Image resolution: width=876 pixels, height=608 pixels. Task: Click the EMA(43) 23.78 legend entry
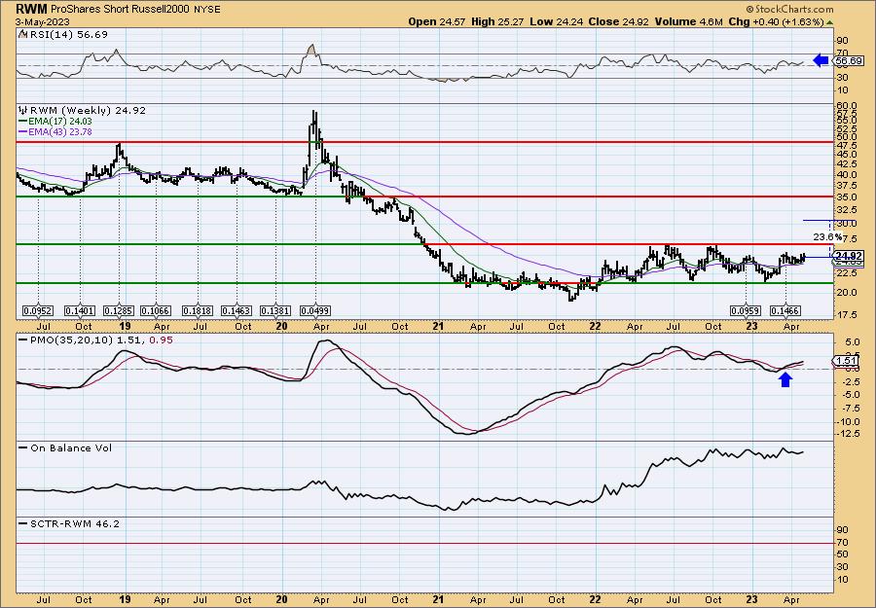point(55,132)
